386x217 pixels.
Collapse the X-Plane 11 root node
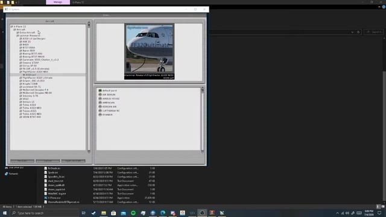click(x=11, y=27)
